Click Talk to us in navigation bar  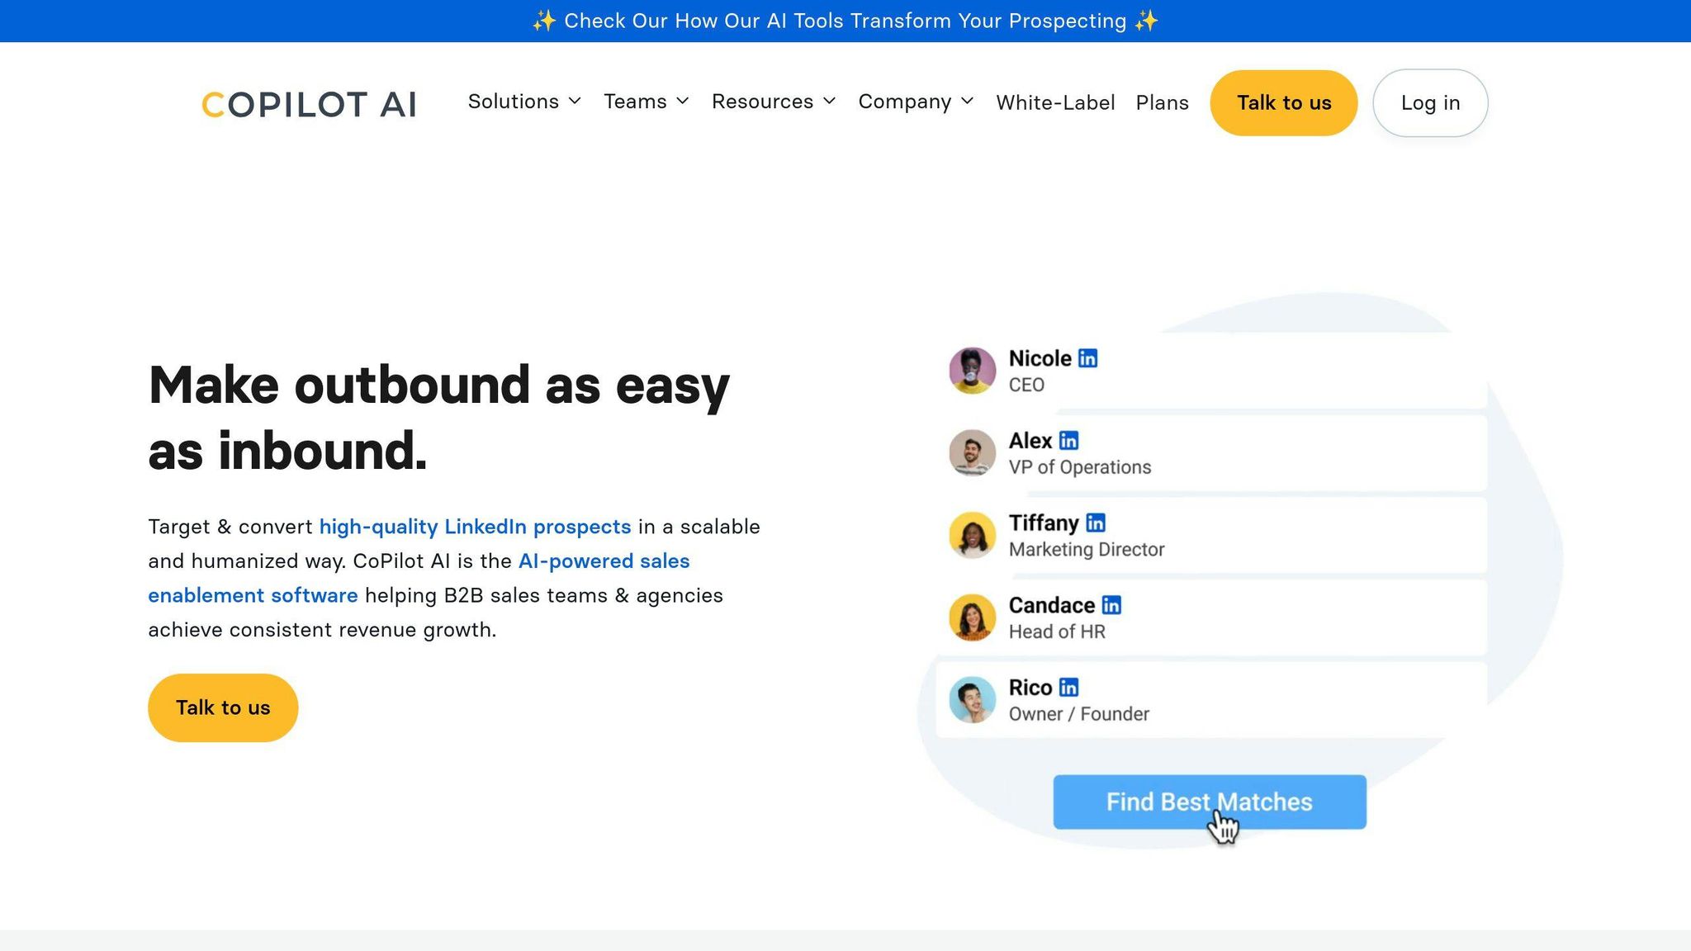pyautogui.click(x=1284, y=103)
